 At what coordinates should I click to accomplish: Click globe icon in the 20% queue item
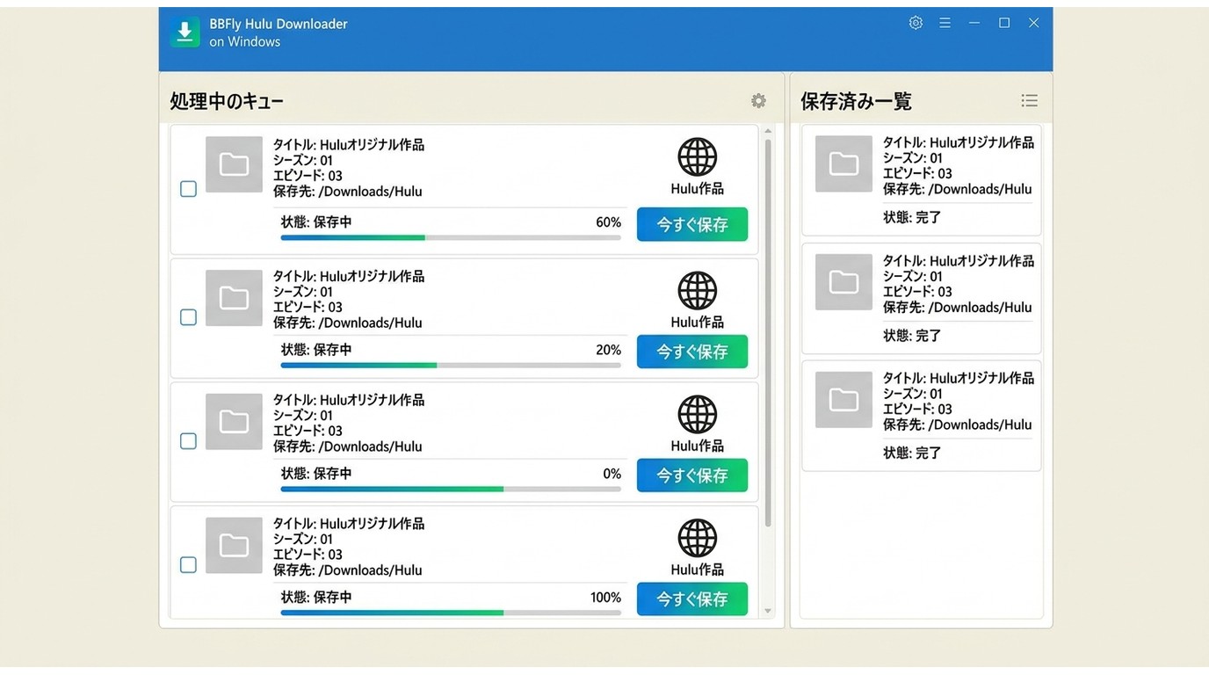pyautogui.click(x=697, y=291)
